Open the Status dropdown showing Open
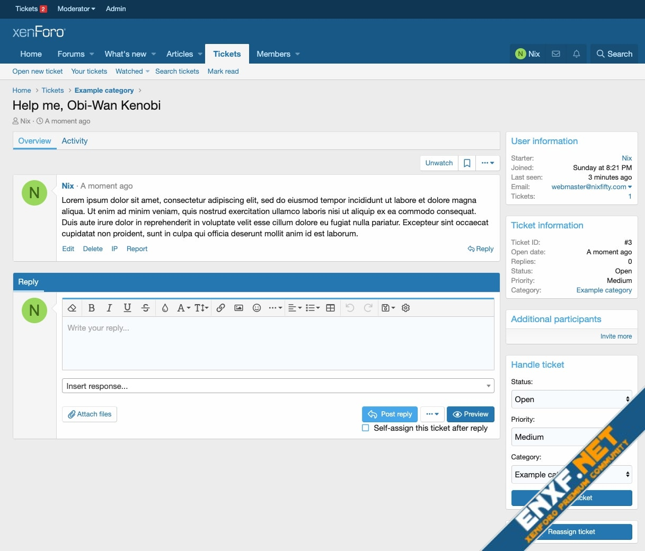The image size is (645, 551). point(572,399)
